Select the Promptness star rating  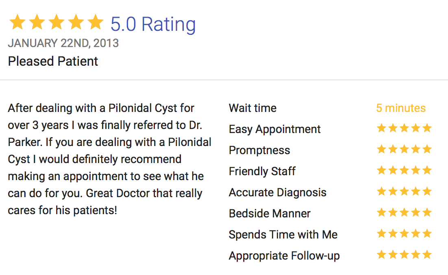[404, 149]
